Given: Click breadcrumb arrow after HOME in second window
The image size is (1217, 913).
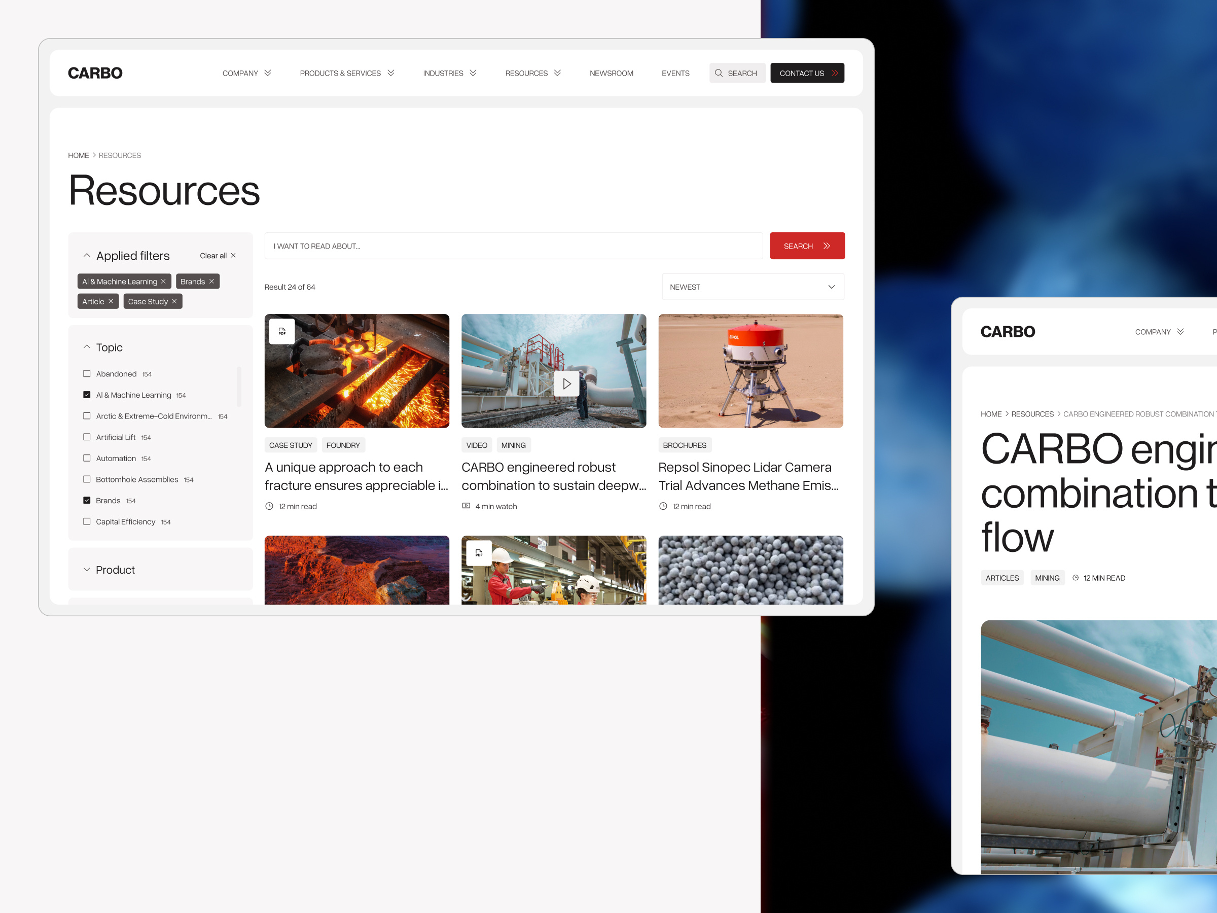Looking at the screenshot, I should (x=1006, y=414).
